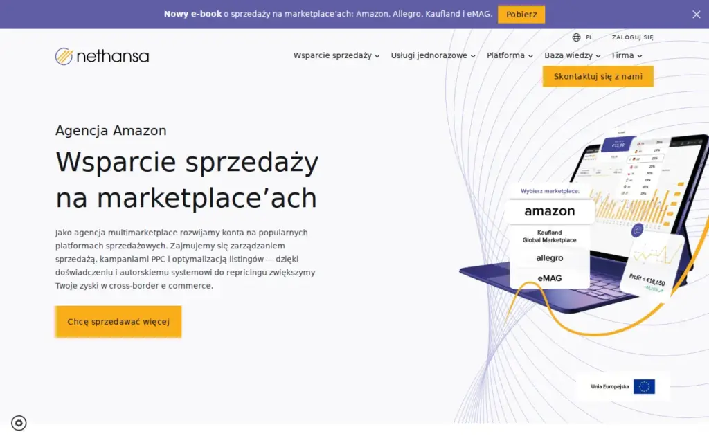Select allegro in the marketplace list
Screen dimensions: 709x443
click(x=549, y=258)
